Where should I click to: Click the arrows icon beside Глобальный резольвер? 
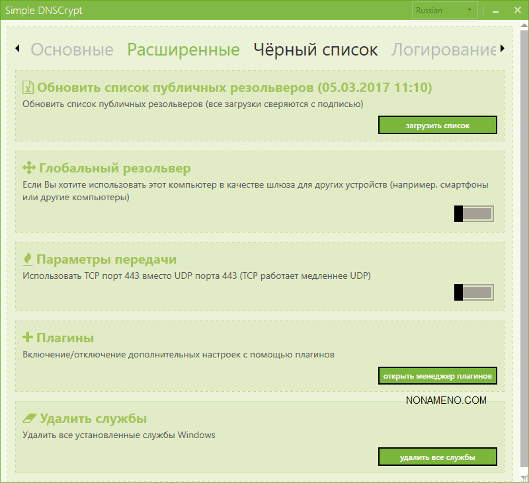[x=29, y=168]
